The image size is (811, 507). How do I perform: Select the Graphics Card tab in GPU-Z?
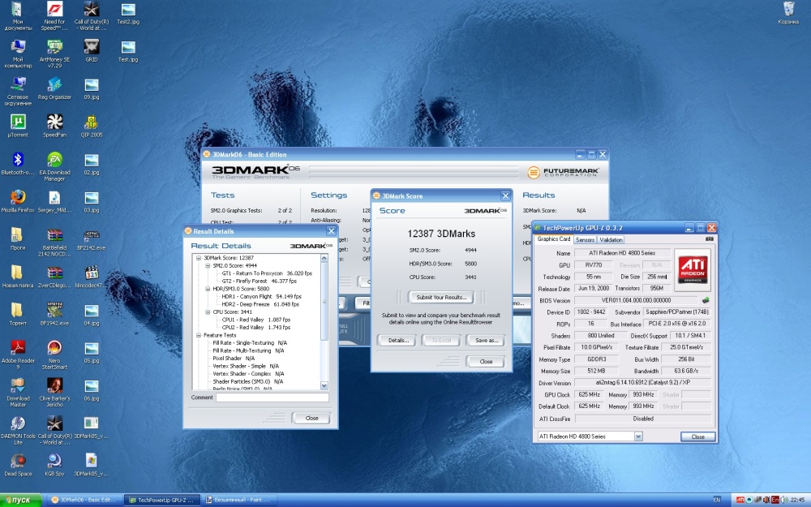coord(554,239)
